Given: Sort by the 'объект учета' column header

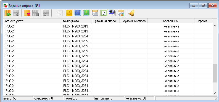Looking at the screenshot, I should pyautogui.click(x=32, y=21).
